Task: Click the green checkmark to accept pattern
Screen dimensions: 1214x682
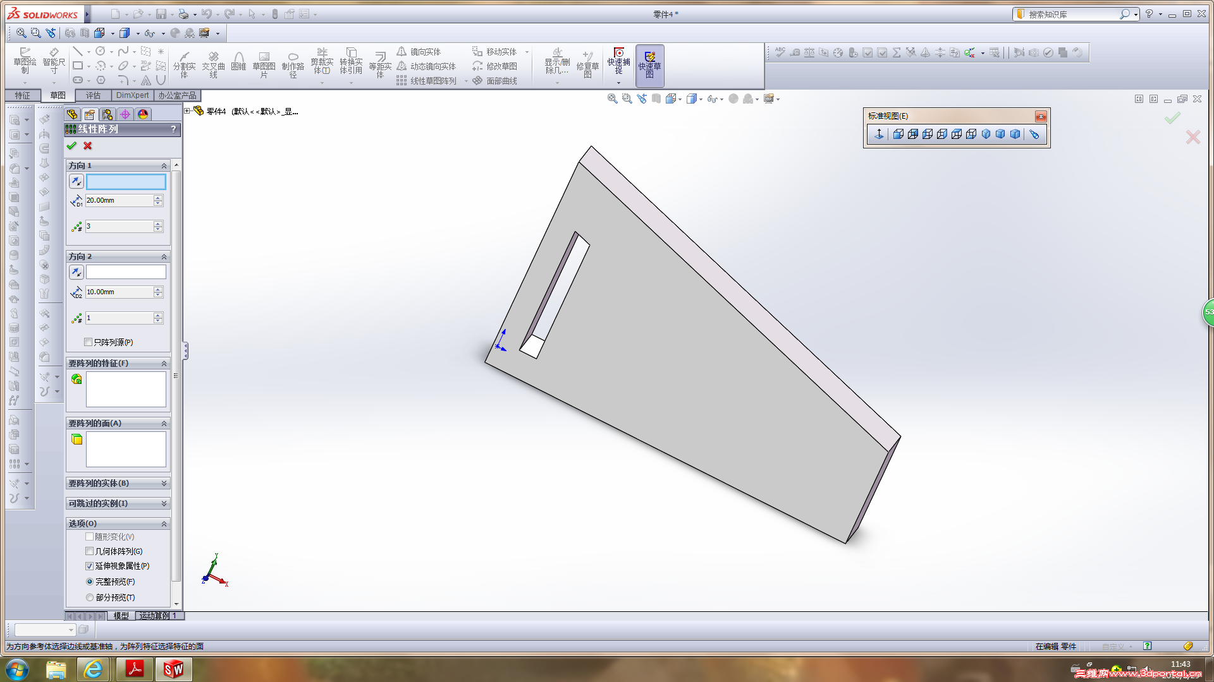Action: (x=71, y=146)
